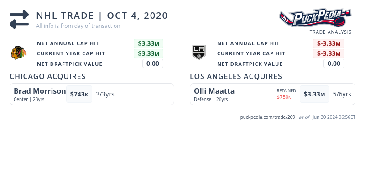This screenshot has height=191, width=365.
Task: Click the Trade Analysis label
Action: [330, 32]
